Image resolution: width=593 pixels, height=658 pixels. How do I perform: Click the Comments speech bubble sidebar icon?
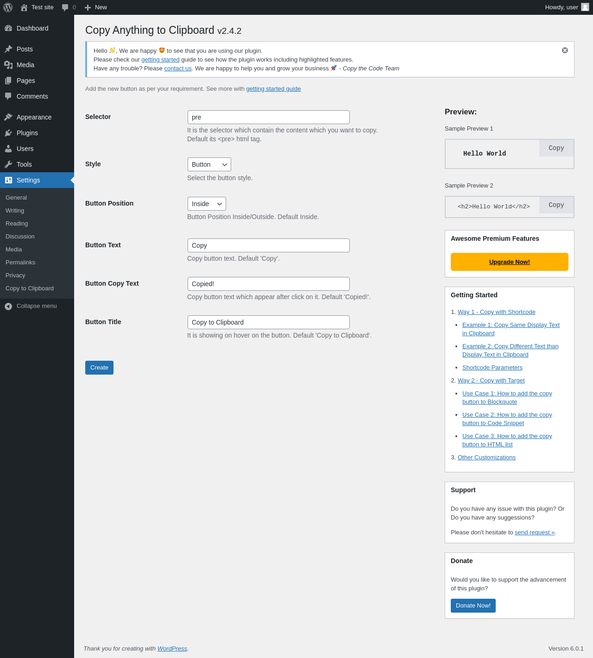click(8, 96)
